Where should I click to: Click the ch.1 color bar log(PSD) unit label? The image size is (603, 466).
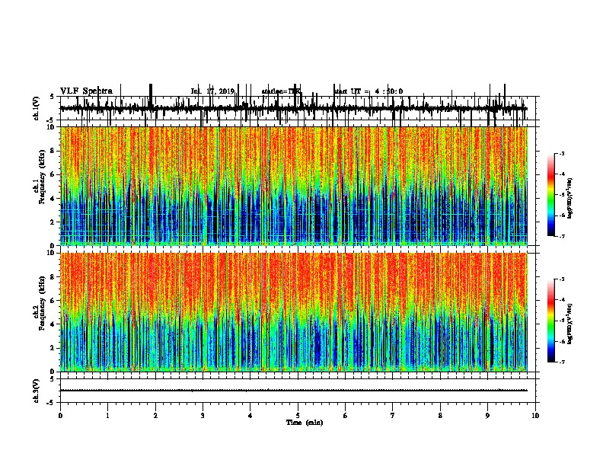(570, 199)
